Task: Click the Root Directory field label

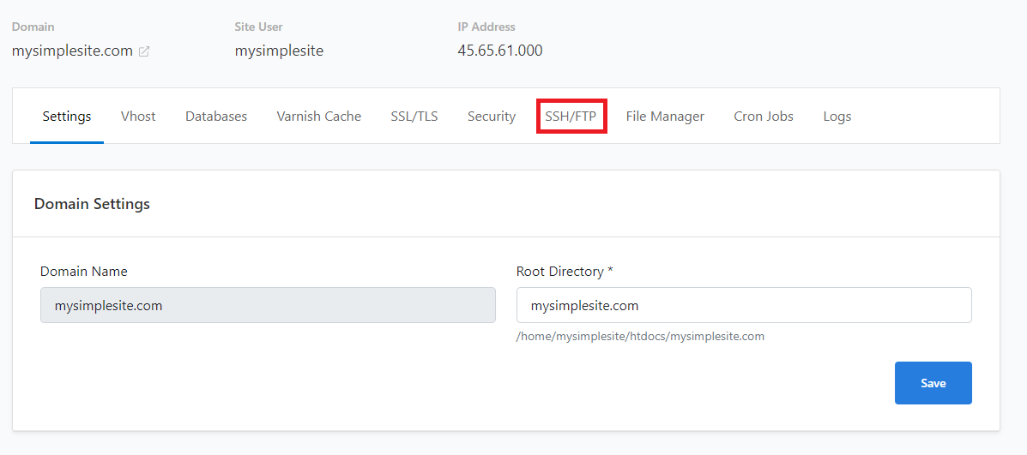Action: [x=564, y=272]
